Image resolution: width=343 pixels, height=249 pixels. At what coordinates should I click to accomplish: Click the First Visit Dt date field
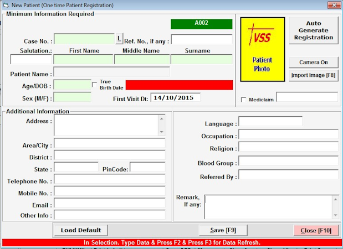pos(176,97)
